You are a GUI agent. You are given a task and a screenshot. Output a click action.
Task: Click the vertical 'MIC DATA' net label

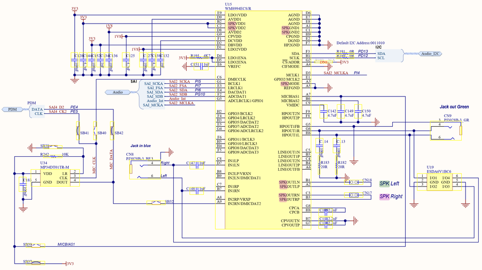coord(111,160)
